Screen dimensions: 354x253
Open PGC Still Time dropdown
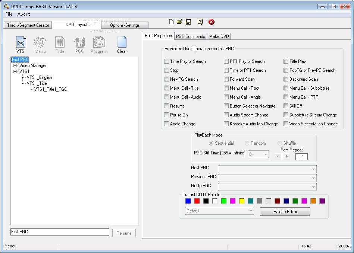point(266,154)
